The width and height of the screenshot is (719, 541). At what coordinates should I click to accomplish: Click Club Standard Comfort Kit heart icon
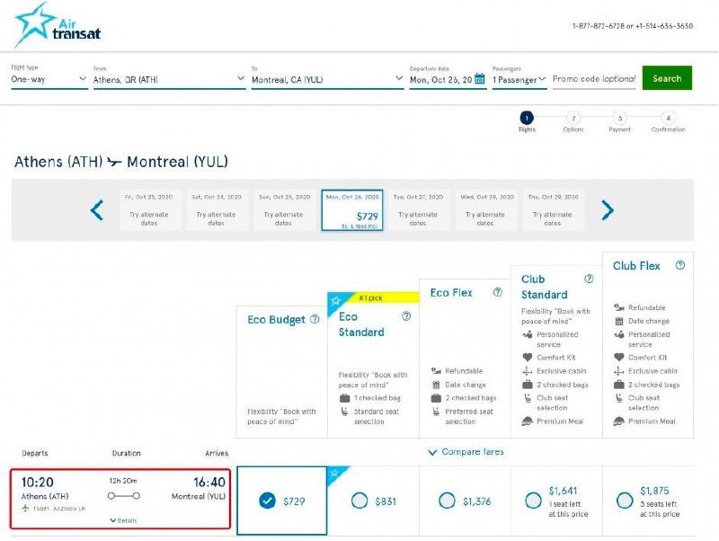click(528, 357)
